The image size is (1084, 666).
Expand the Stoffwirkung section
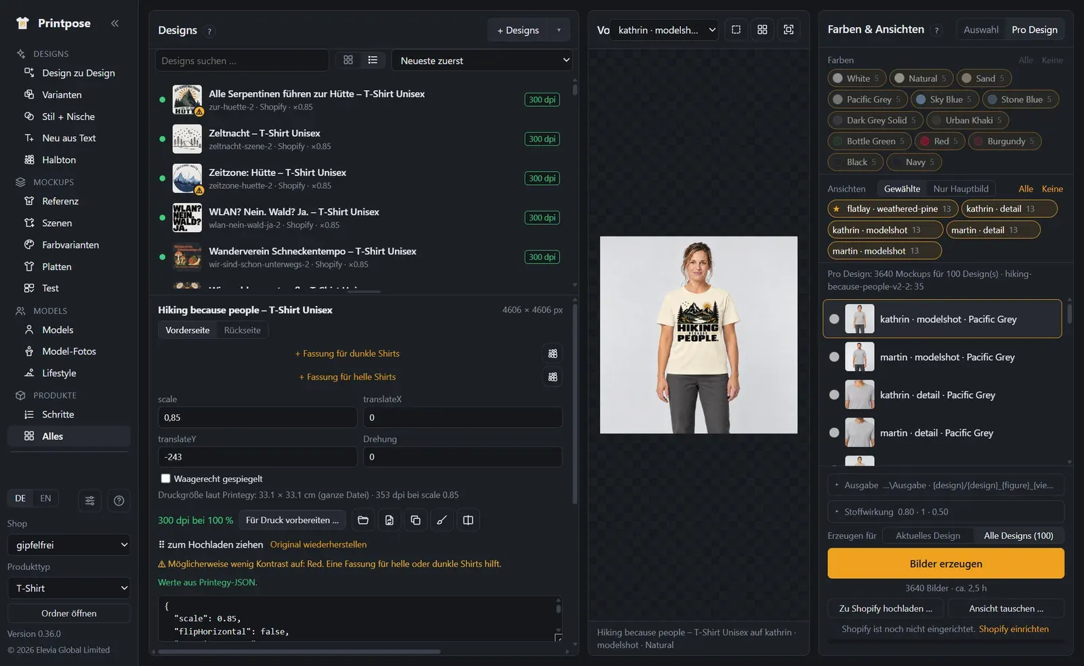[x=946, y=512]
